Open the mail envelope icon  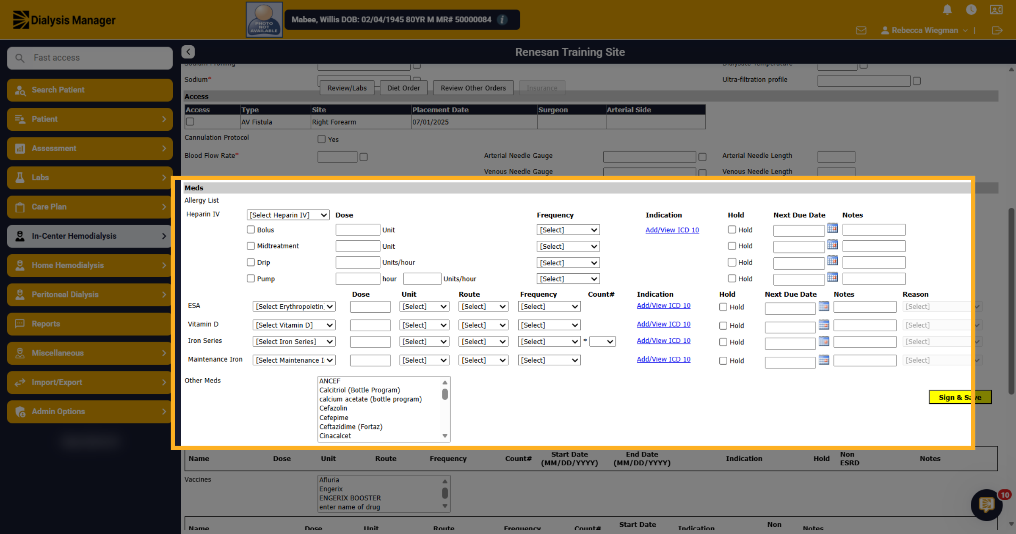pyautogui.click(x=861, y=30)
